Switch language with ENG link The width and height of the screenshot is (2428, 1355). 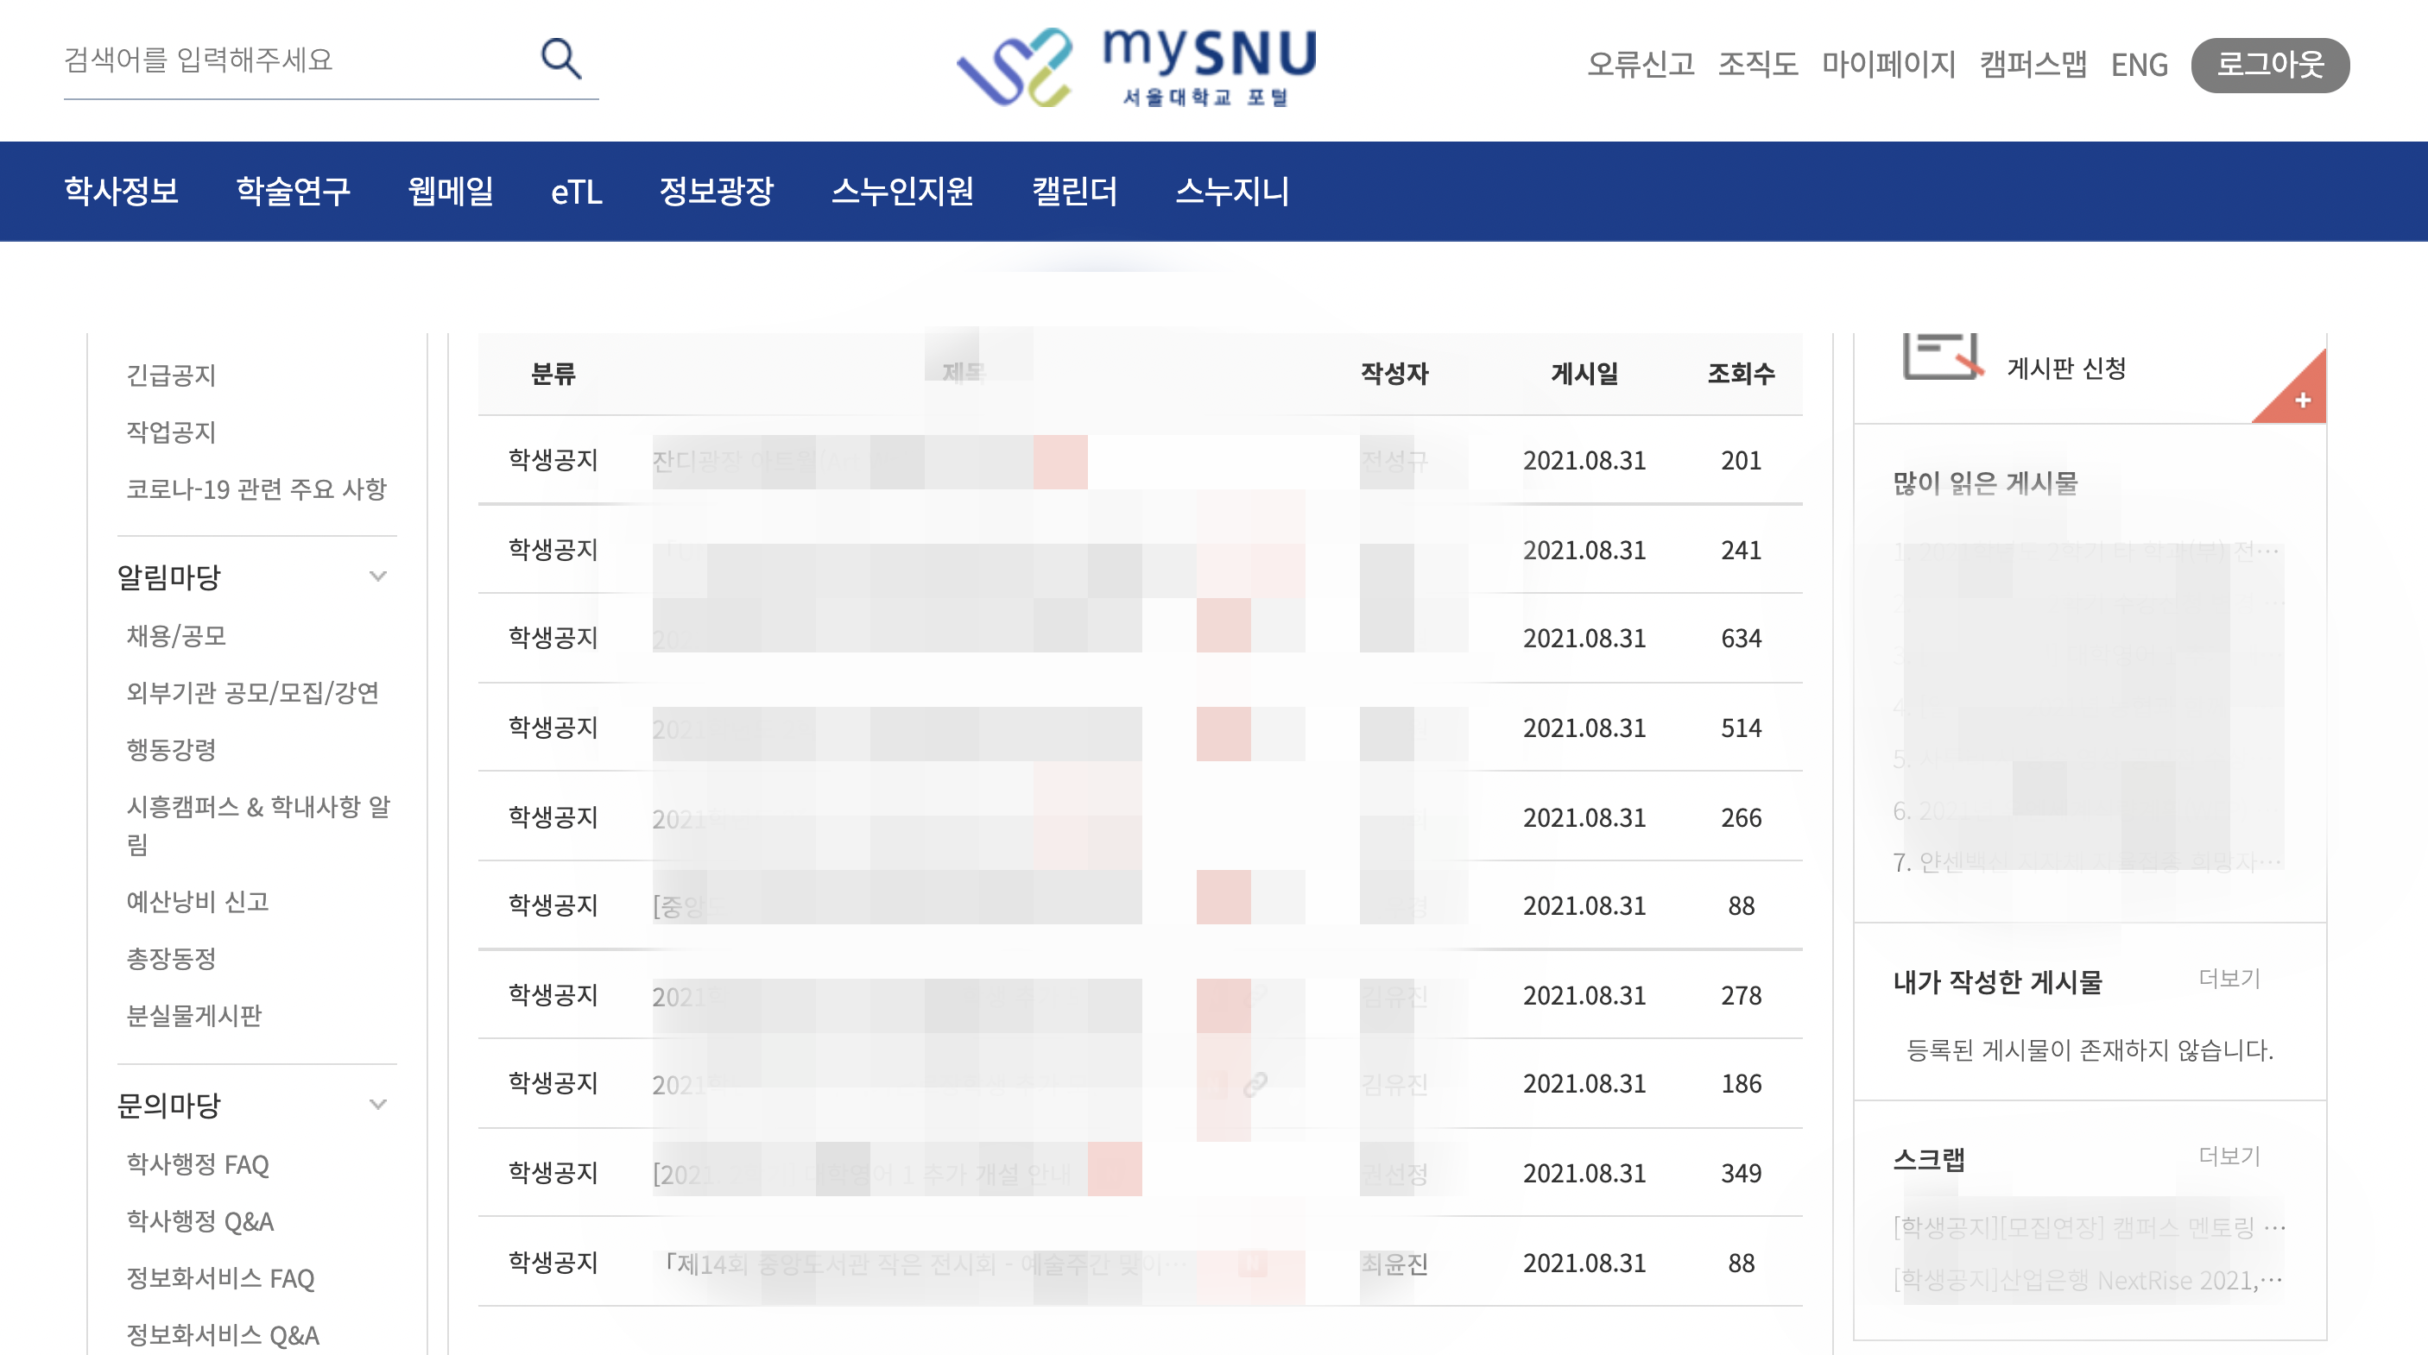(2139, 65)
